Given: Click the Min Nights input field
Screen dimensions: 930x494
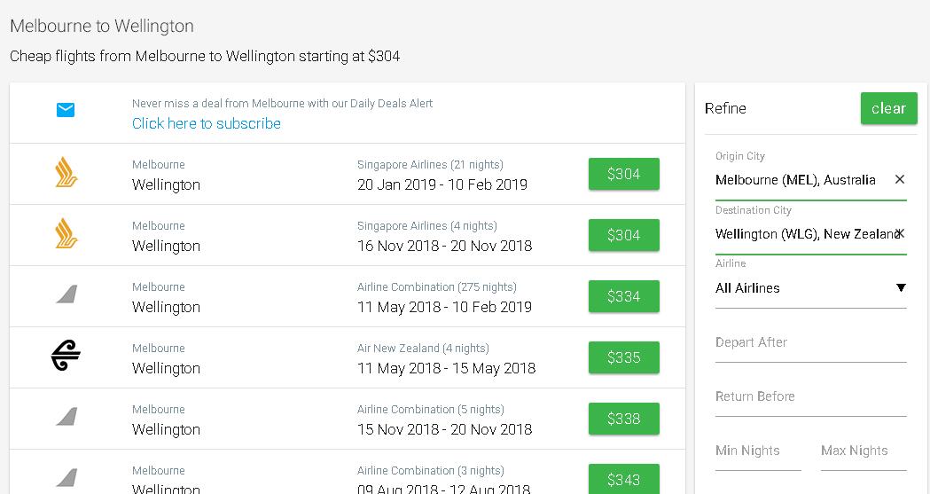Looking at the screenshot, I should 758,451.
